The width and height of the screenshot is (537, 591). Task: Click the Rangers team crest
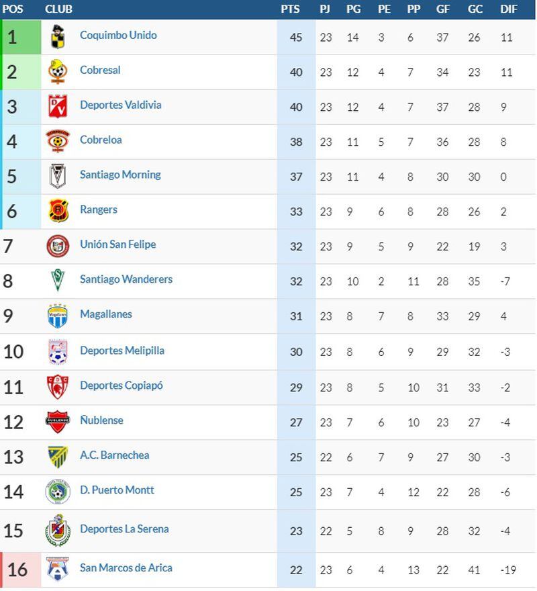58,211
